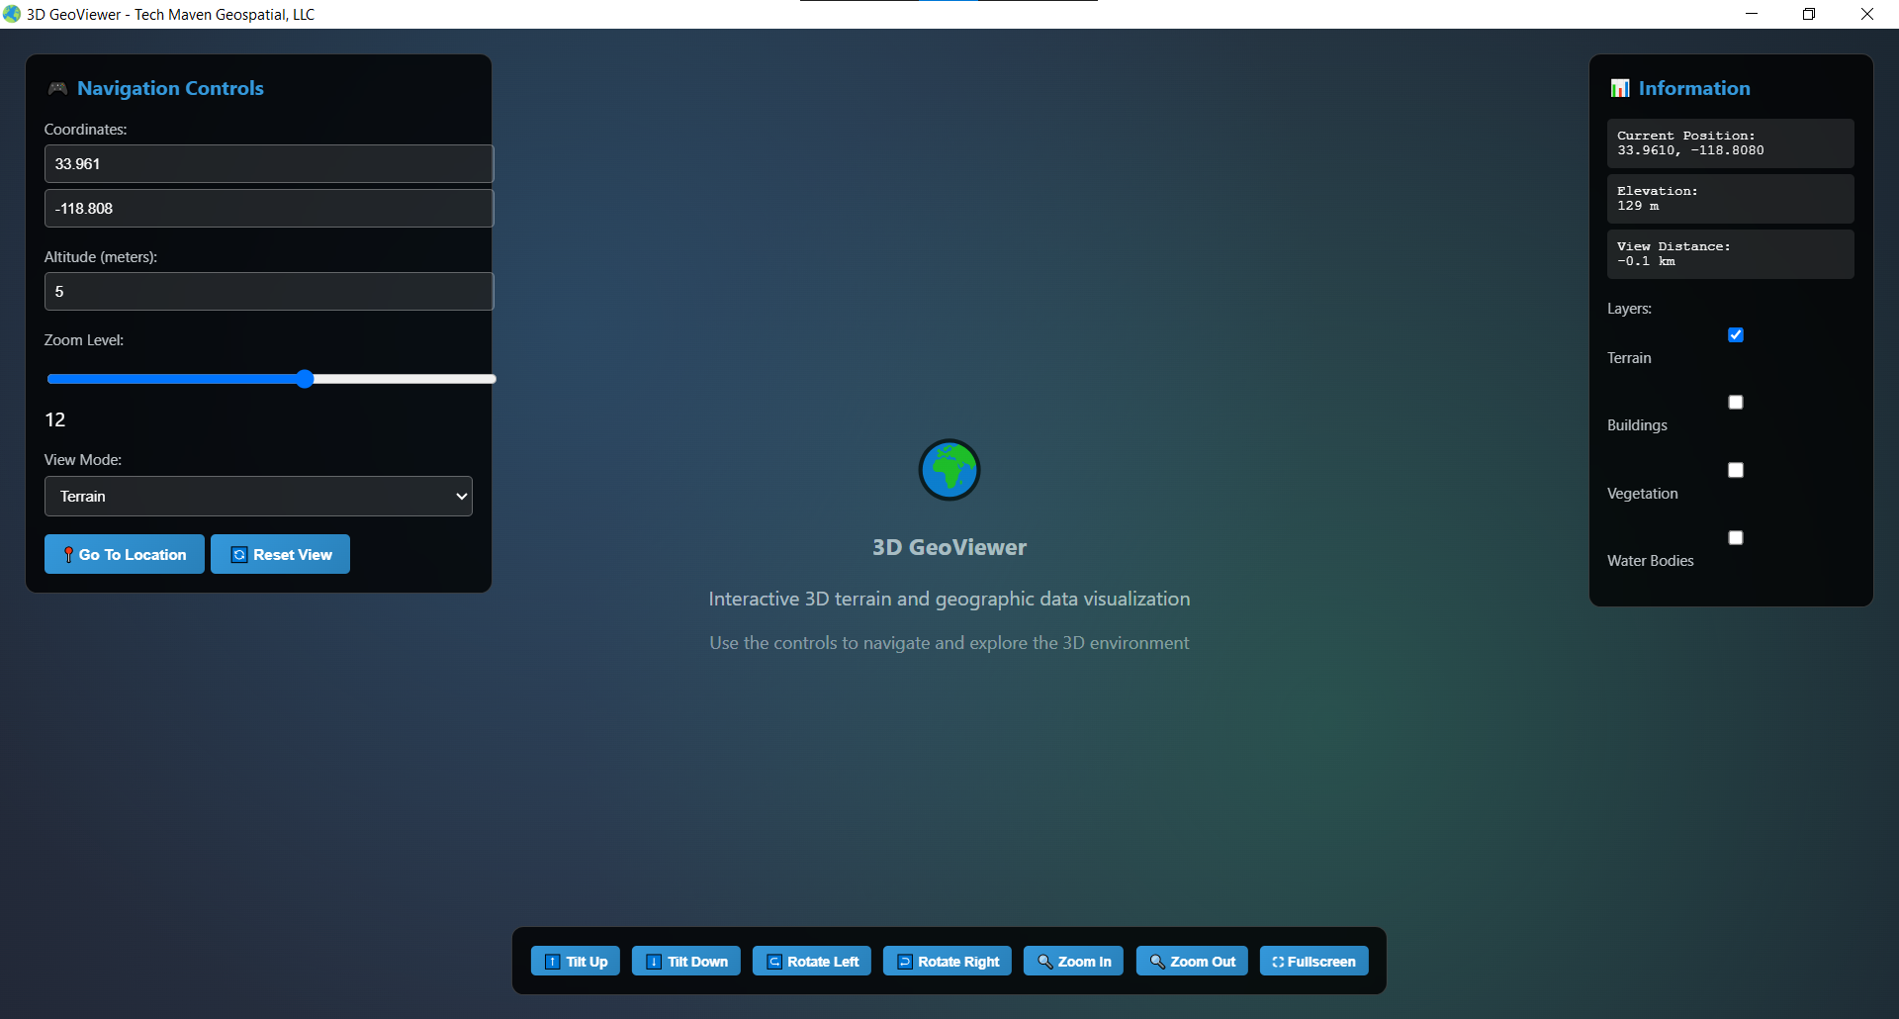Click the Terrain layer label
Screen dimensions: 1899x1019
click(x=1629, y=358)
